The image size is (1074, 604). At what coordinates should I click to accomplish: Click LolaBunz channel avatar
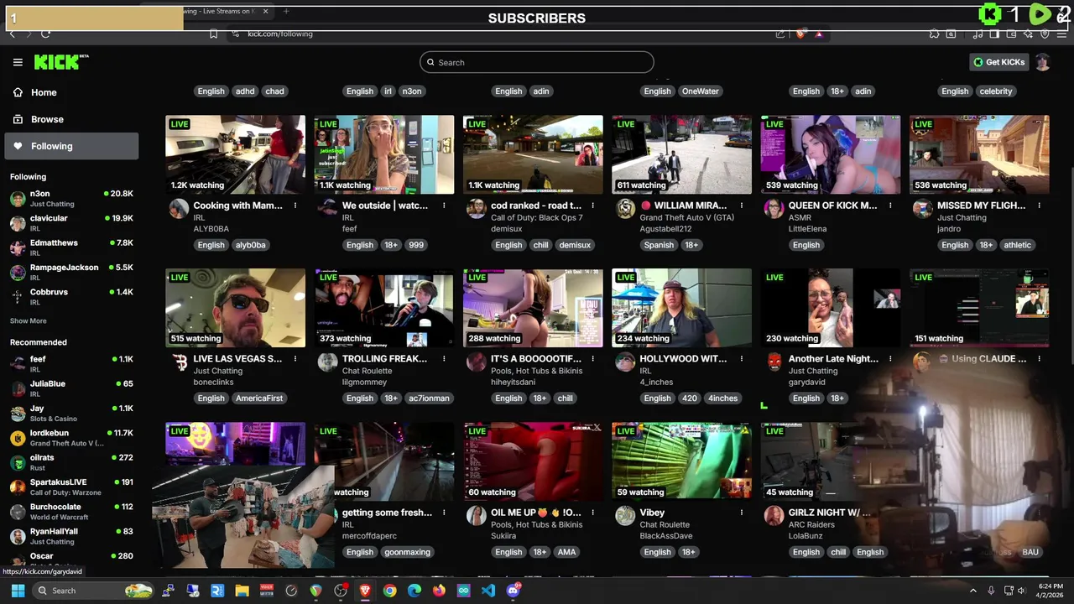(x=774, y=516)
